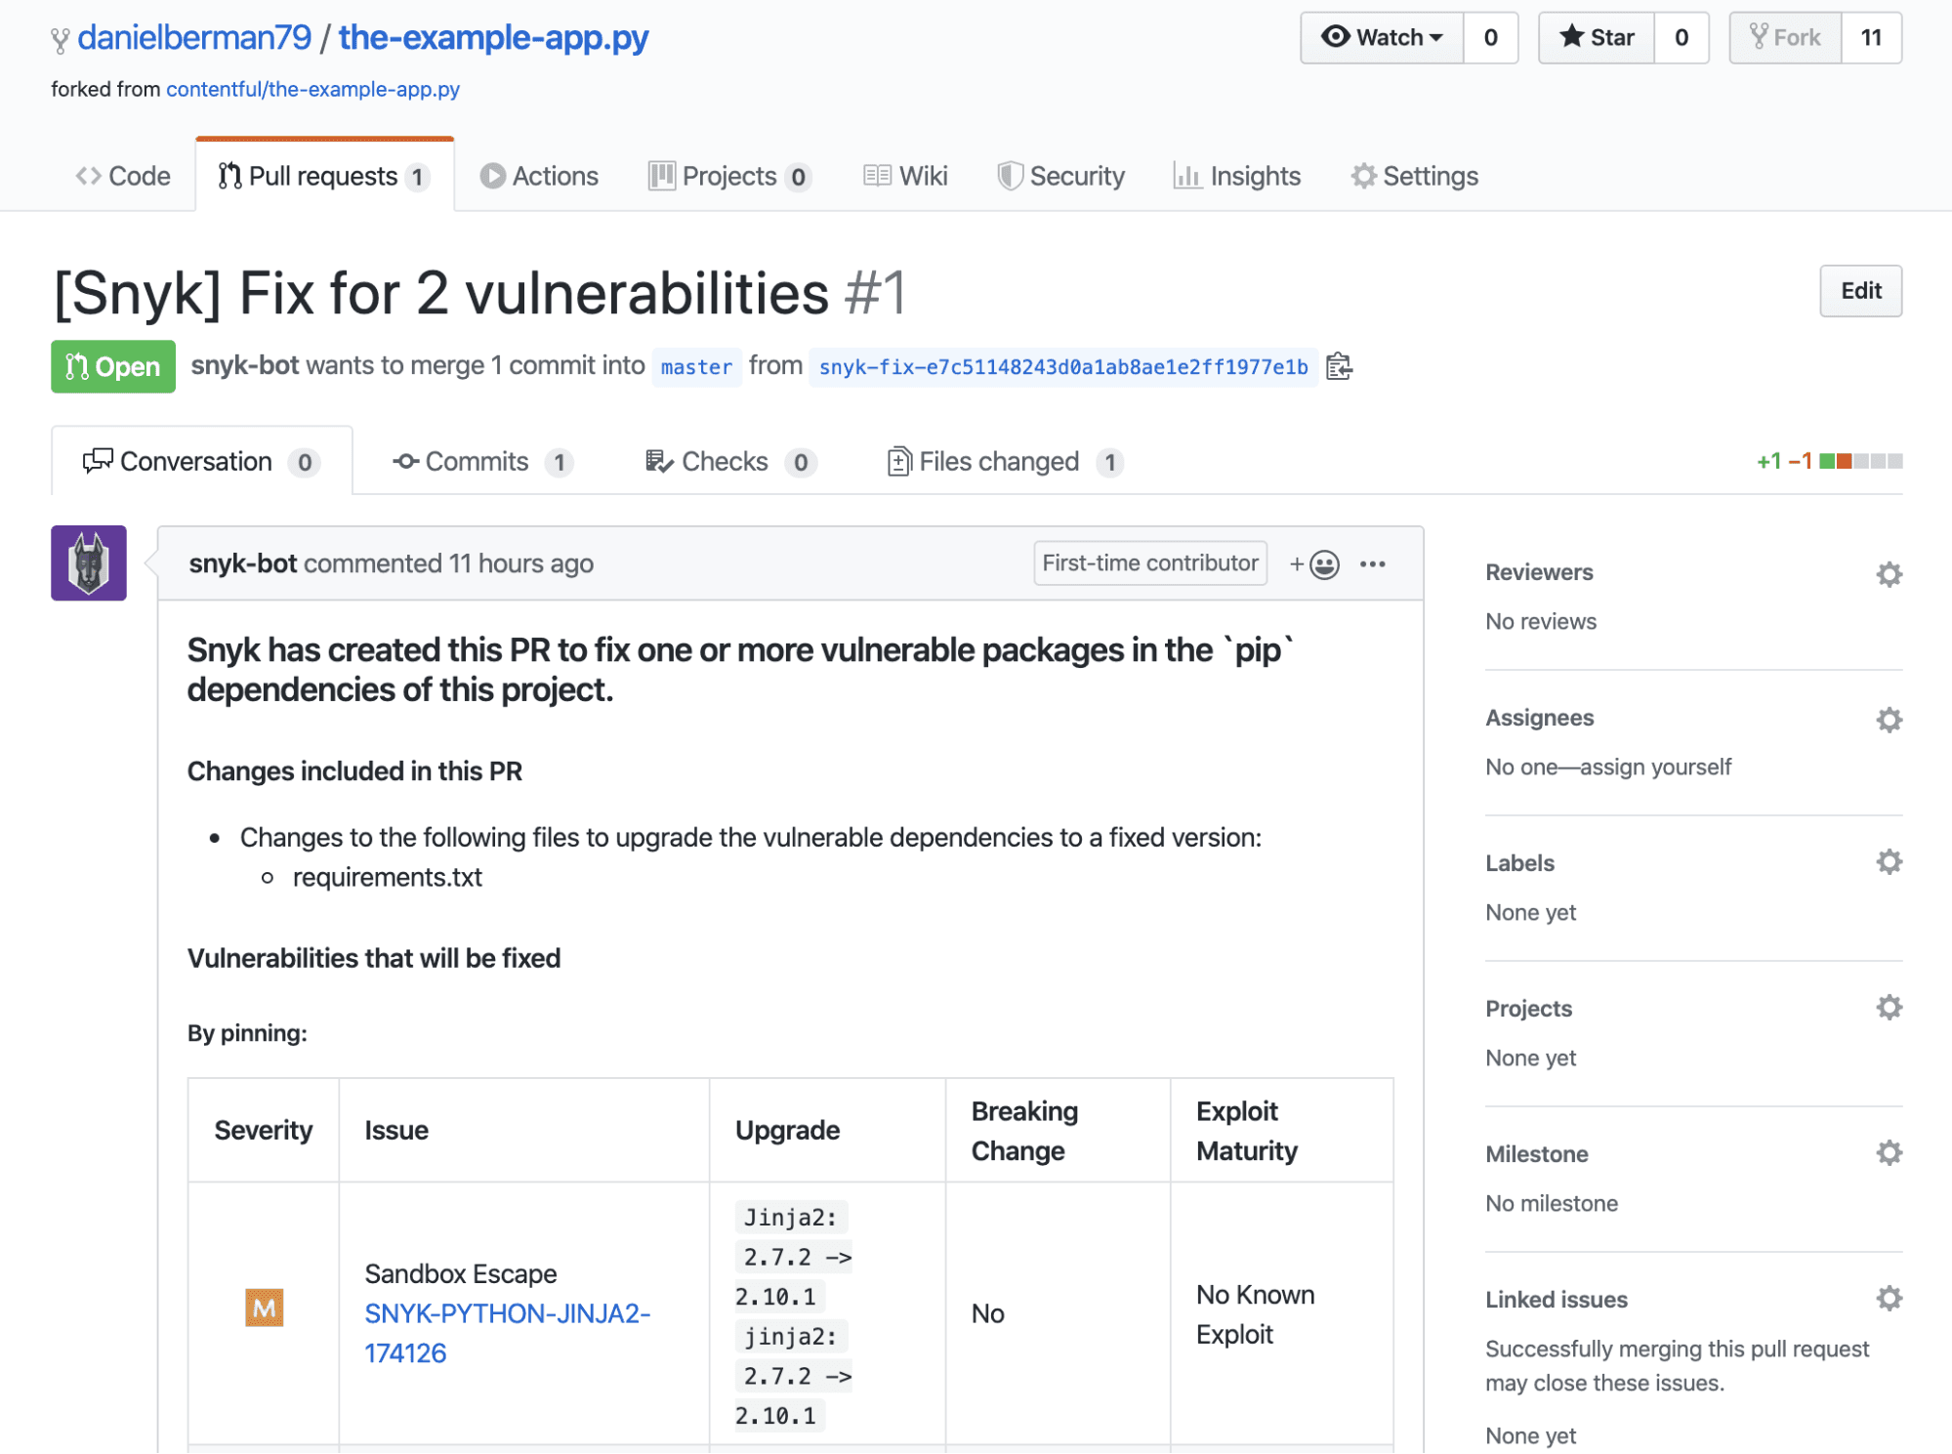Viewport: 1952px width, 1454px height.
Task: Add a reaction with the smiley icon
Action: tap(1314, 564)
